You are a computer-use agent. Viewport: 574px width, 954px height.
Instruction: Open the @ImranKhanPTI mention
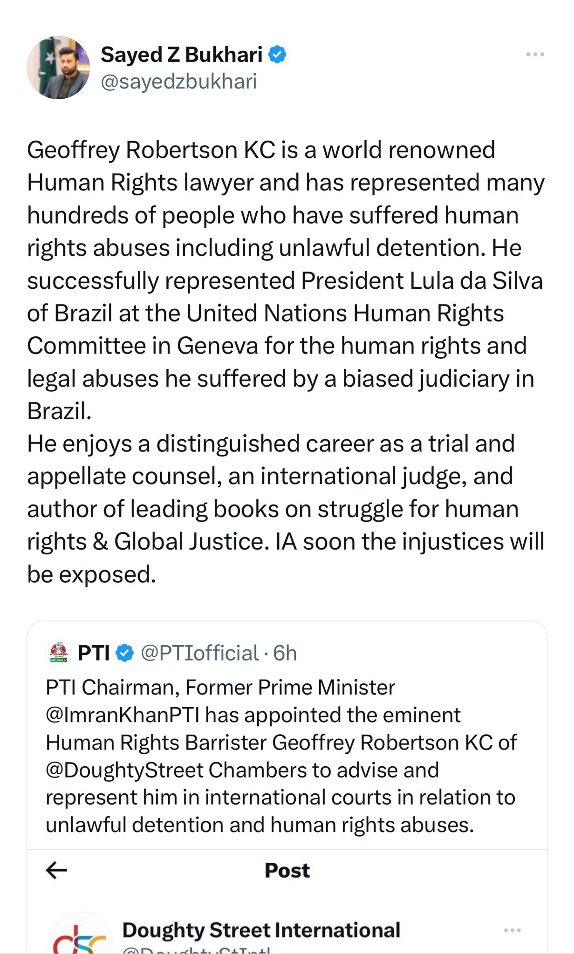[x=123, y=715]
